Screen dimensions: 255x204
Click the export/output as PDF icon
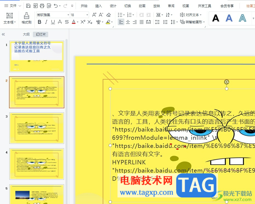coord(35,6)
